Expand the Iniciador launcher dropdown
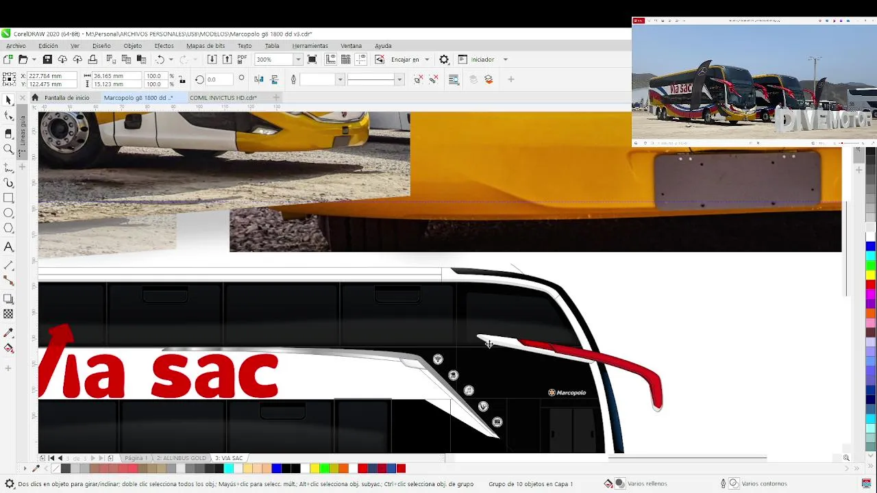The height and width of the screenshot is (493, 877). [x=506, y=60]
